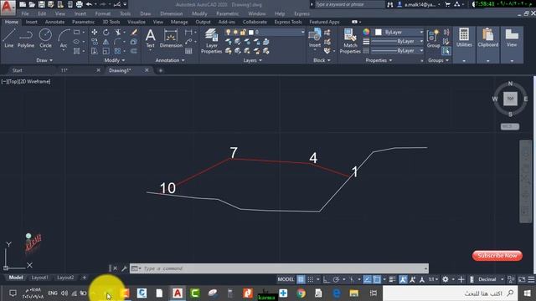Choose the Rotate tool in Modify panel

point(106,32)
